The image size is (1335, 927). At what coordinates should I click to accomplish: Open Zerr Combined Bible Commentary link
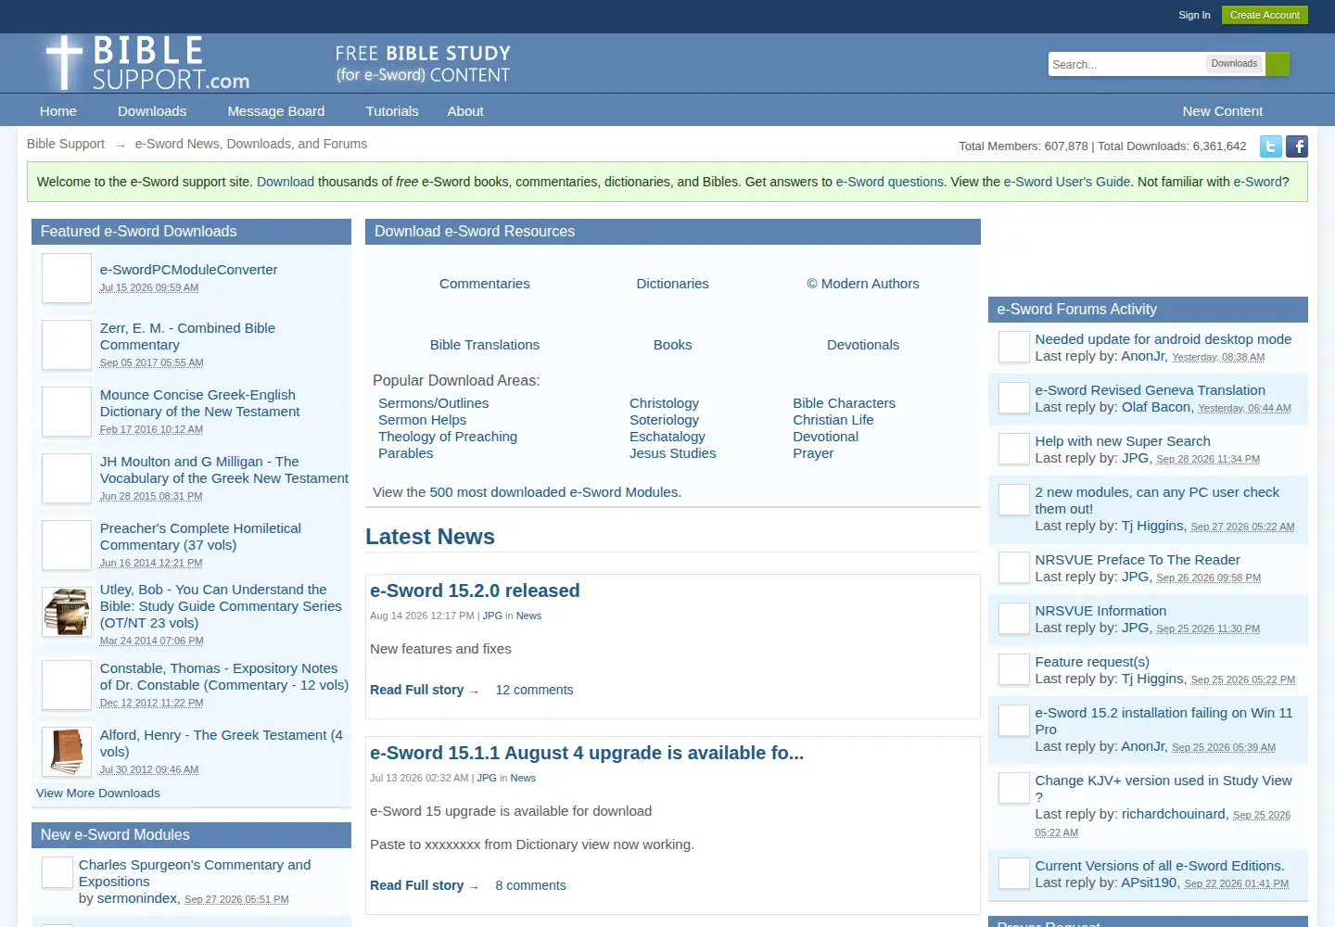coord(187,337)
